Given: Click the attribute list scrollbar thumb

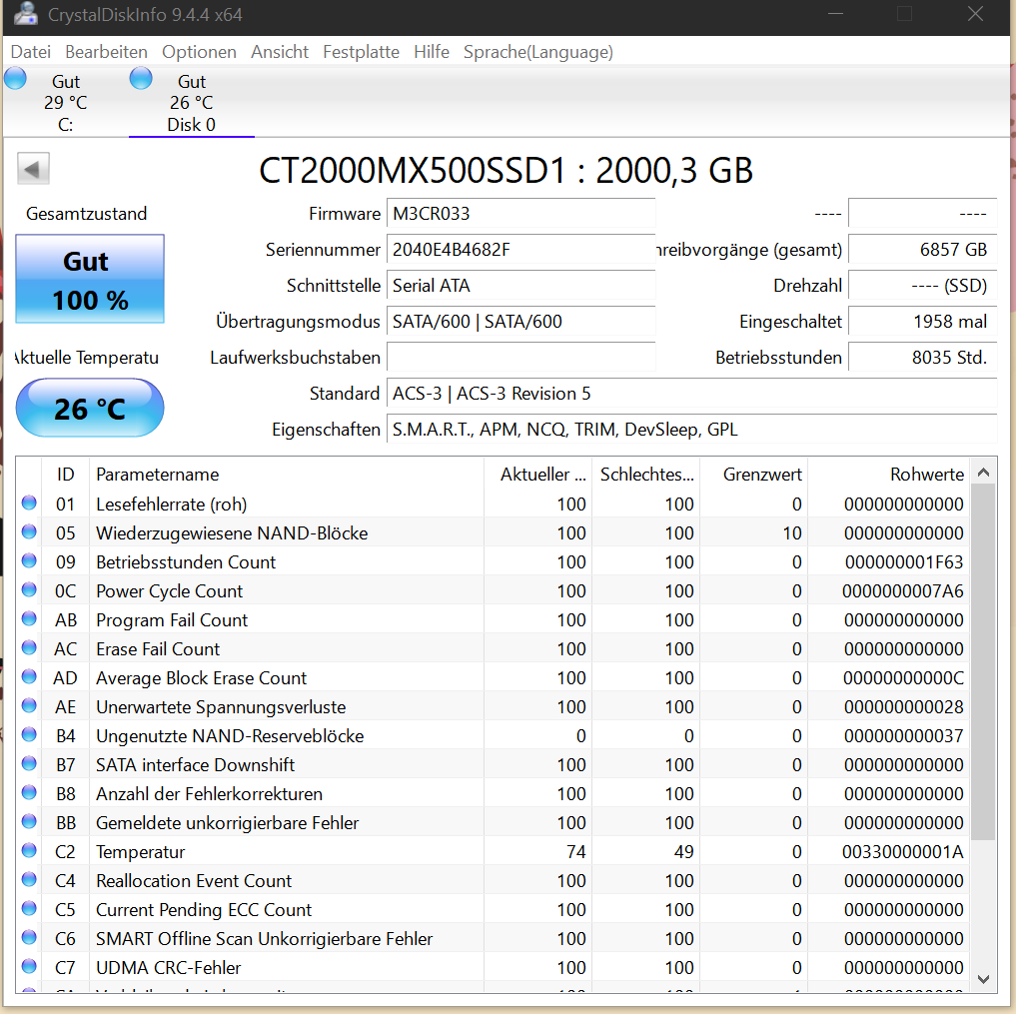Looking at the screenshot, I should tap(983, 662).
